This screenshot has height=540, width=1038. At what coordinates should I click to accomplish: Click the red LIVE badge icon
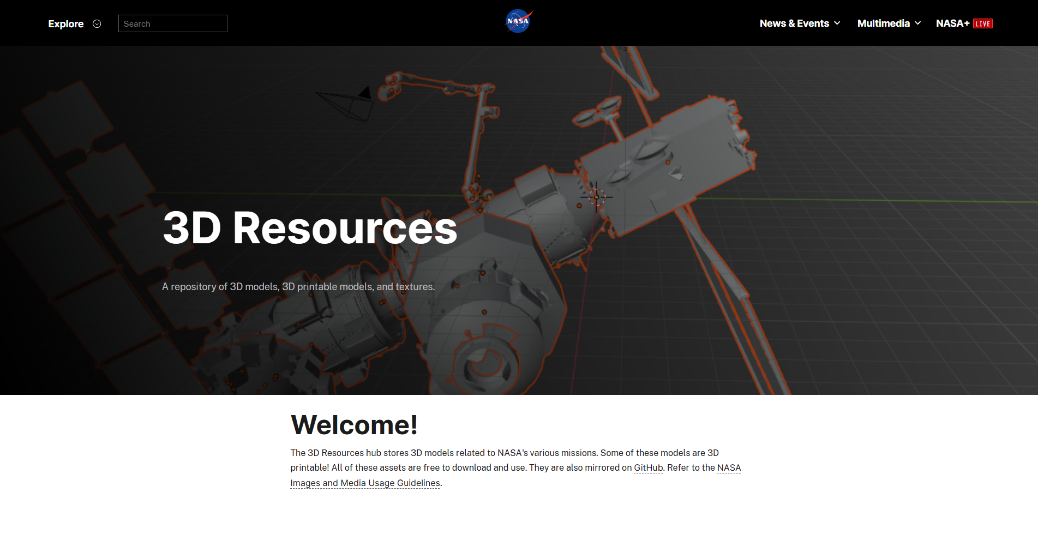(983, 23)
